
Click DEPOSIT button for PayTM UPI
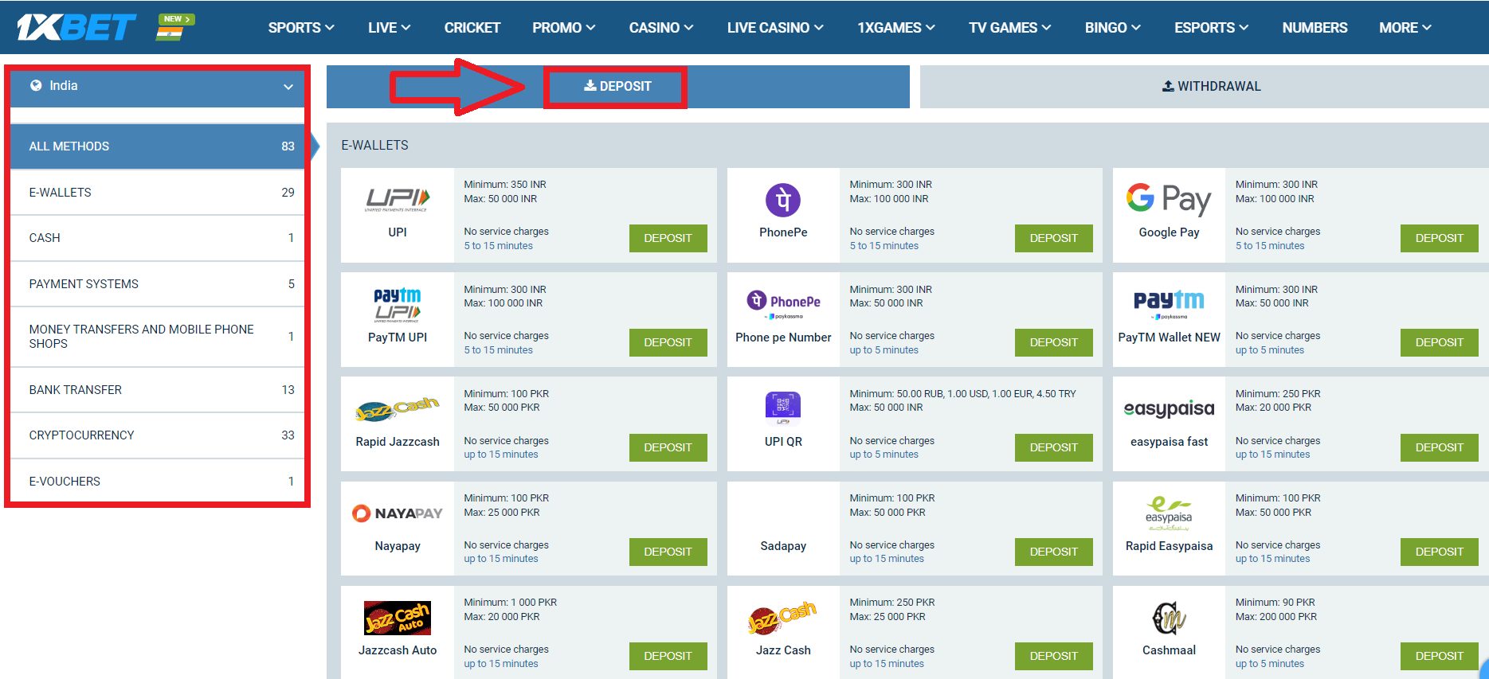point(668,342)
